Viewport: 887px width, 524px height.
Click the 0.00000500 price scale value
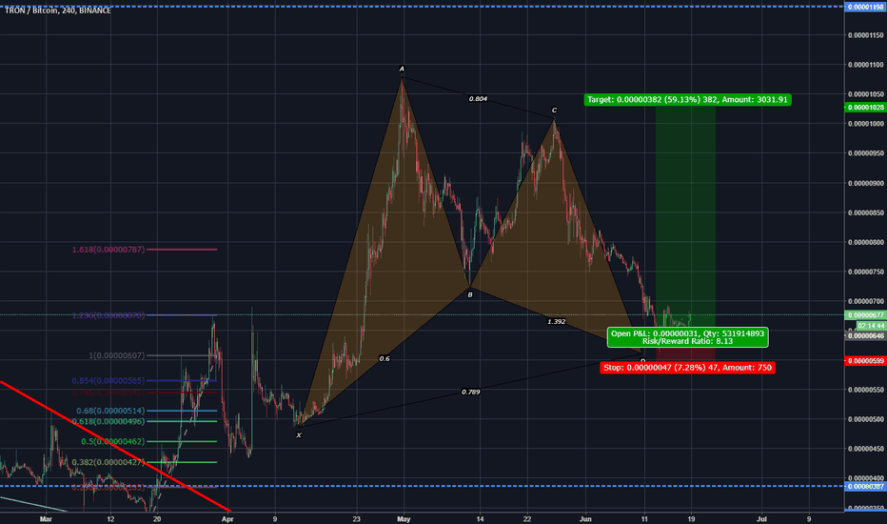[x=865, y=419]
